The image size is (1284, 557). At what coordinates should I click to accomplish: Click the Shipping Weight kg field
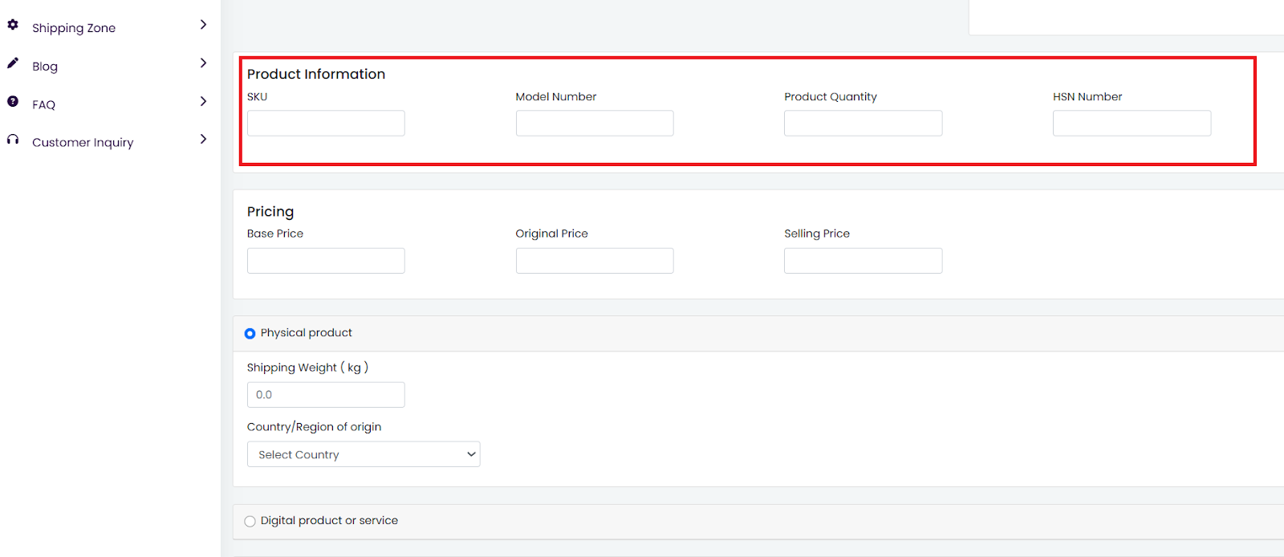(x=326, y=395)
